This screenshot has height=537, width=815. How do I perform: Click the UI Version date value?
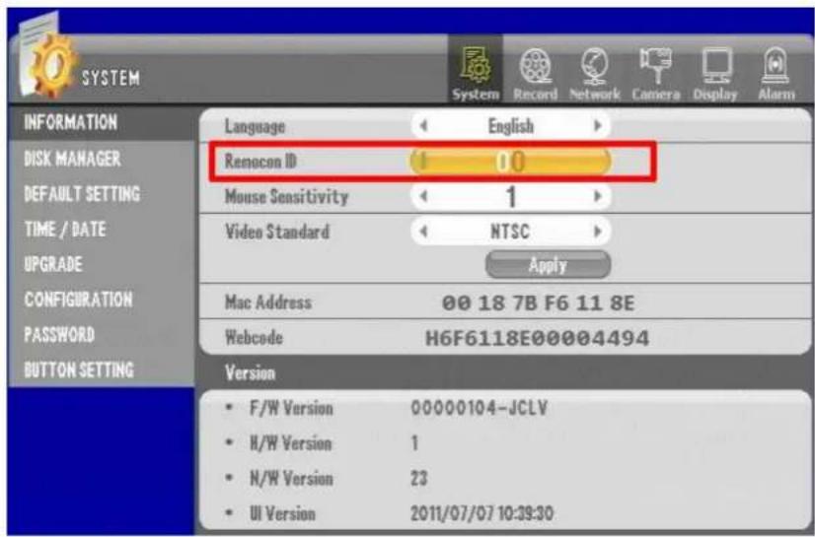(x=482, y=513)
